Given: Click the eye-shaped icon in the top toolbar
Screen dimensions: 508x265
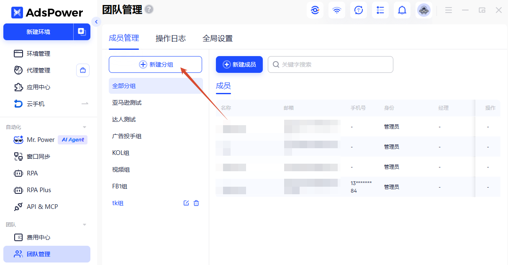Looking at the screenshot, I should (x=315, y=10).
